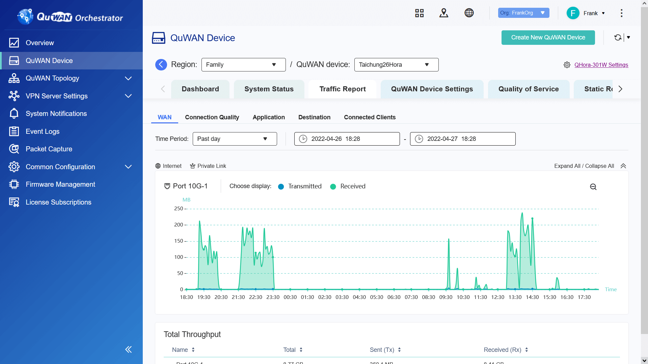Open the QHora-301W Settings link
The width and height of the screenshot is (648, 364).
point(601,65)
